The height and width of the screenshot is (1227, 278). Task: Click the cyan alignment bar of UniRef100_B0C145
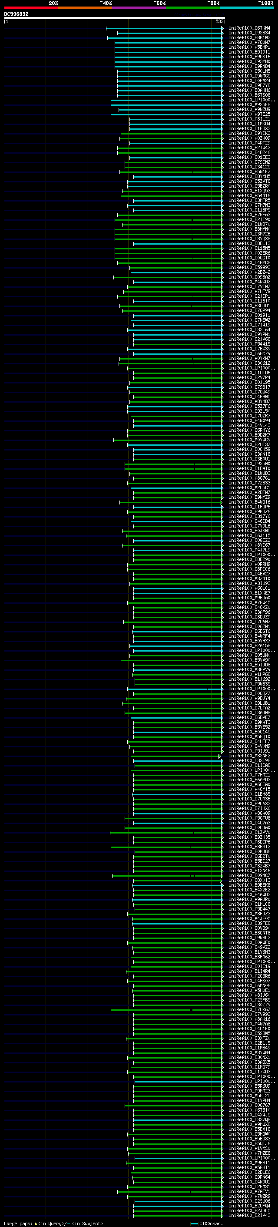(178, 732)
